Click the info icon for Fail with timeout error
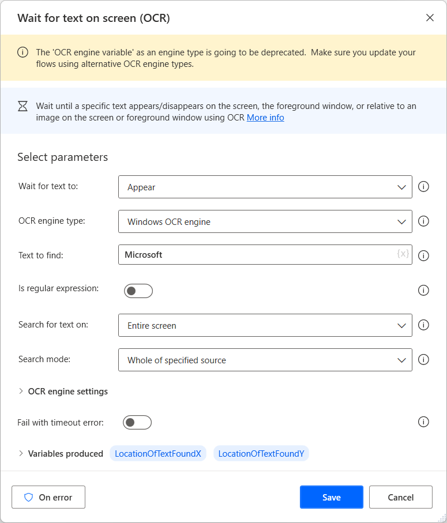Viewport: 447px width, 523px height. (424, 422)
